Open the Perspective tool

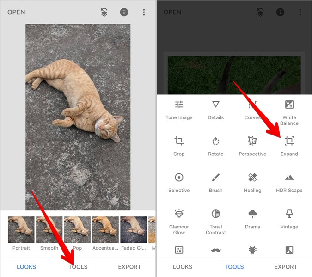point(252,147)
